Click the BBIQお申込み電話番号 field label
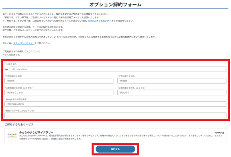 click(16, 99)
